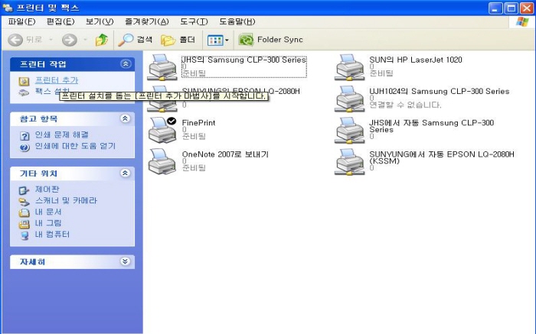Open 인쇄에 대한 도움 얻기 link
Viewport: 536px width, 334px height.
tap(75, 146)
